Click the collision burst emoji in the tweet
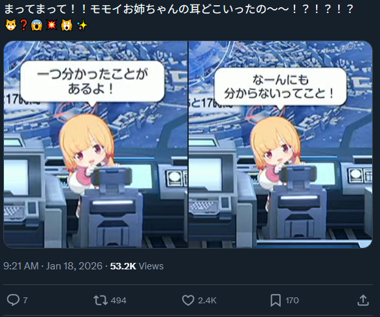The height and width of the screenshot is (317, 380). coord(52,25)
